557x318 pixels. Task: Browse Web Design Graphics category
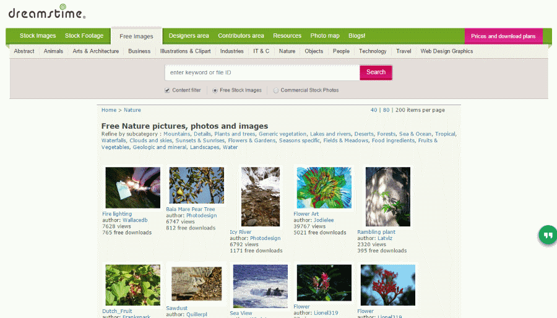[446, 51]
